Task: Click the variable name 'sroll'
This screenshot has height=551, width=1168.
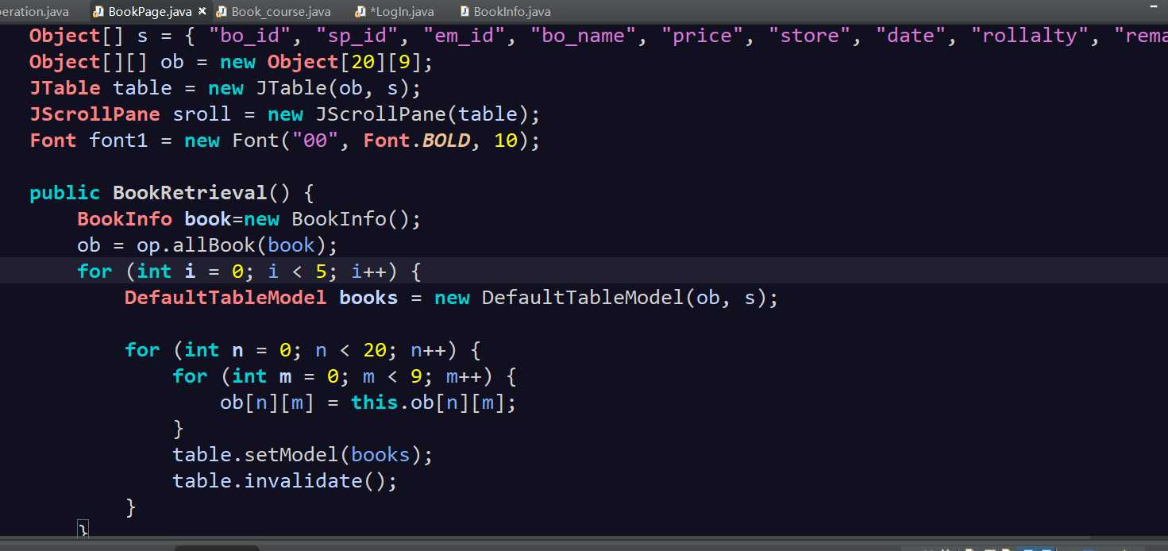Action: [202, 114]
